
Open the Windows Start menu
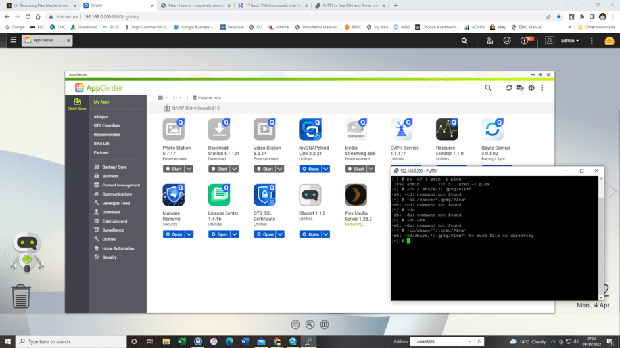(x=7, y=341)
